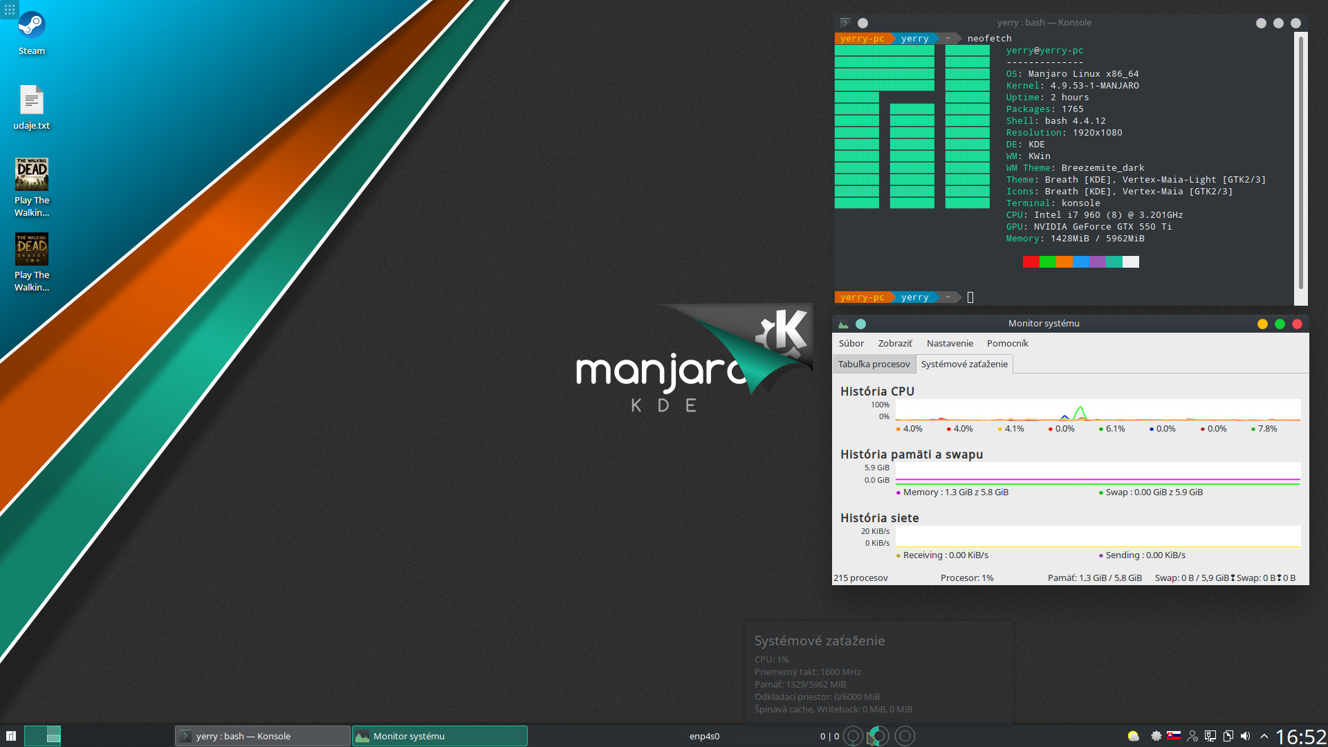This screenshot has height=747, width=1328.
Task: Open the Nastavenie menu
Action: [950, 343]
